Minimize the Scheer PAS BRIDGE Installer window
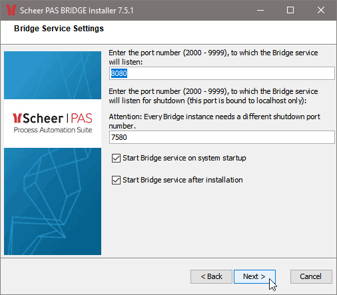 point(260,10)
